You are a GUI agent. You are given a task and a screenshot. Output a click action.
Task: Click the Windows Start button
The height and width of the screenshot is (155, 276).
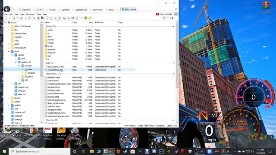pyautogui.click(x=4, y=151)
